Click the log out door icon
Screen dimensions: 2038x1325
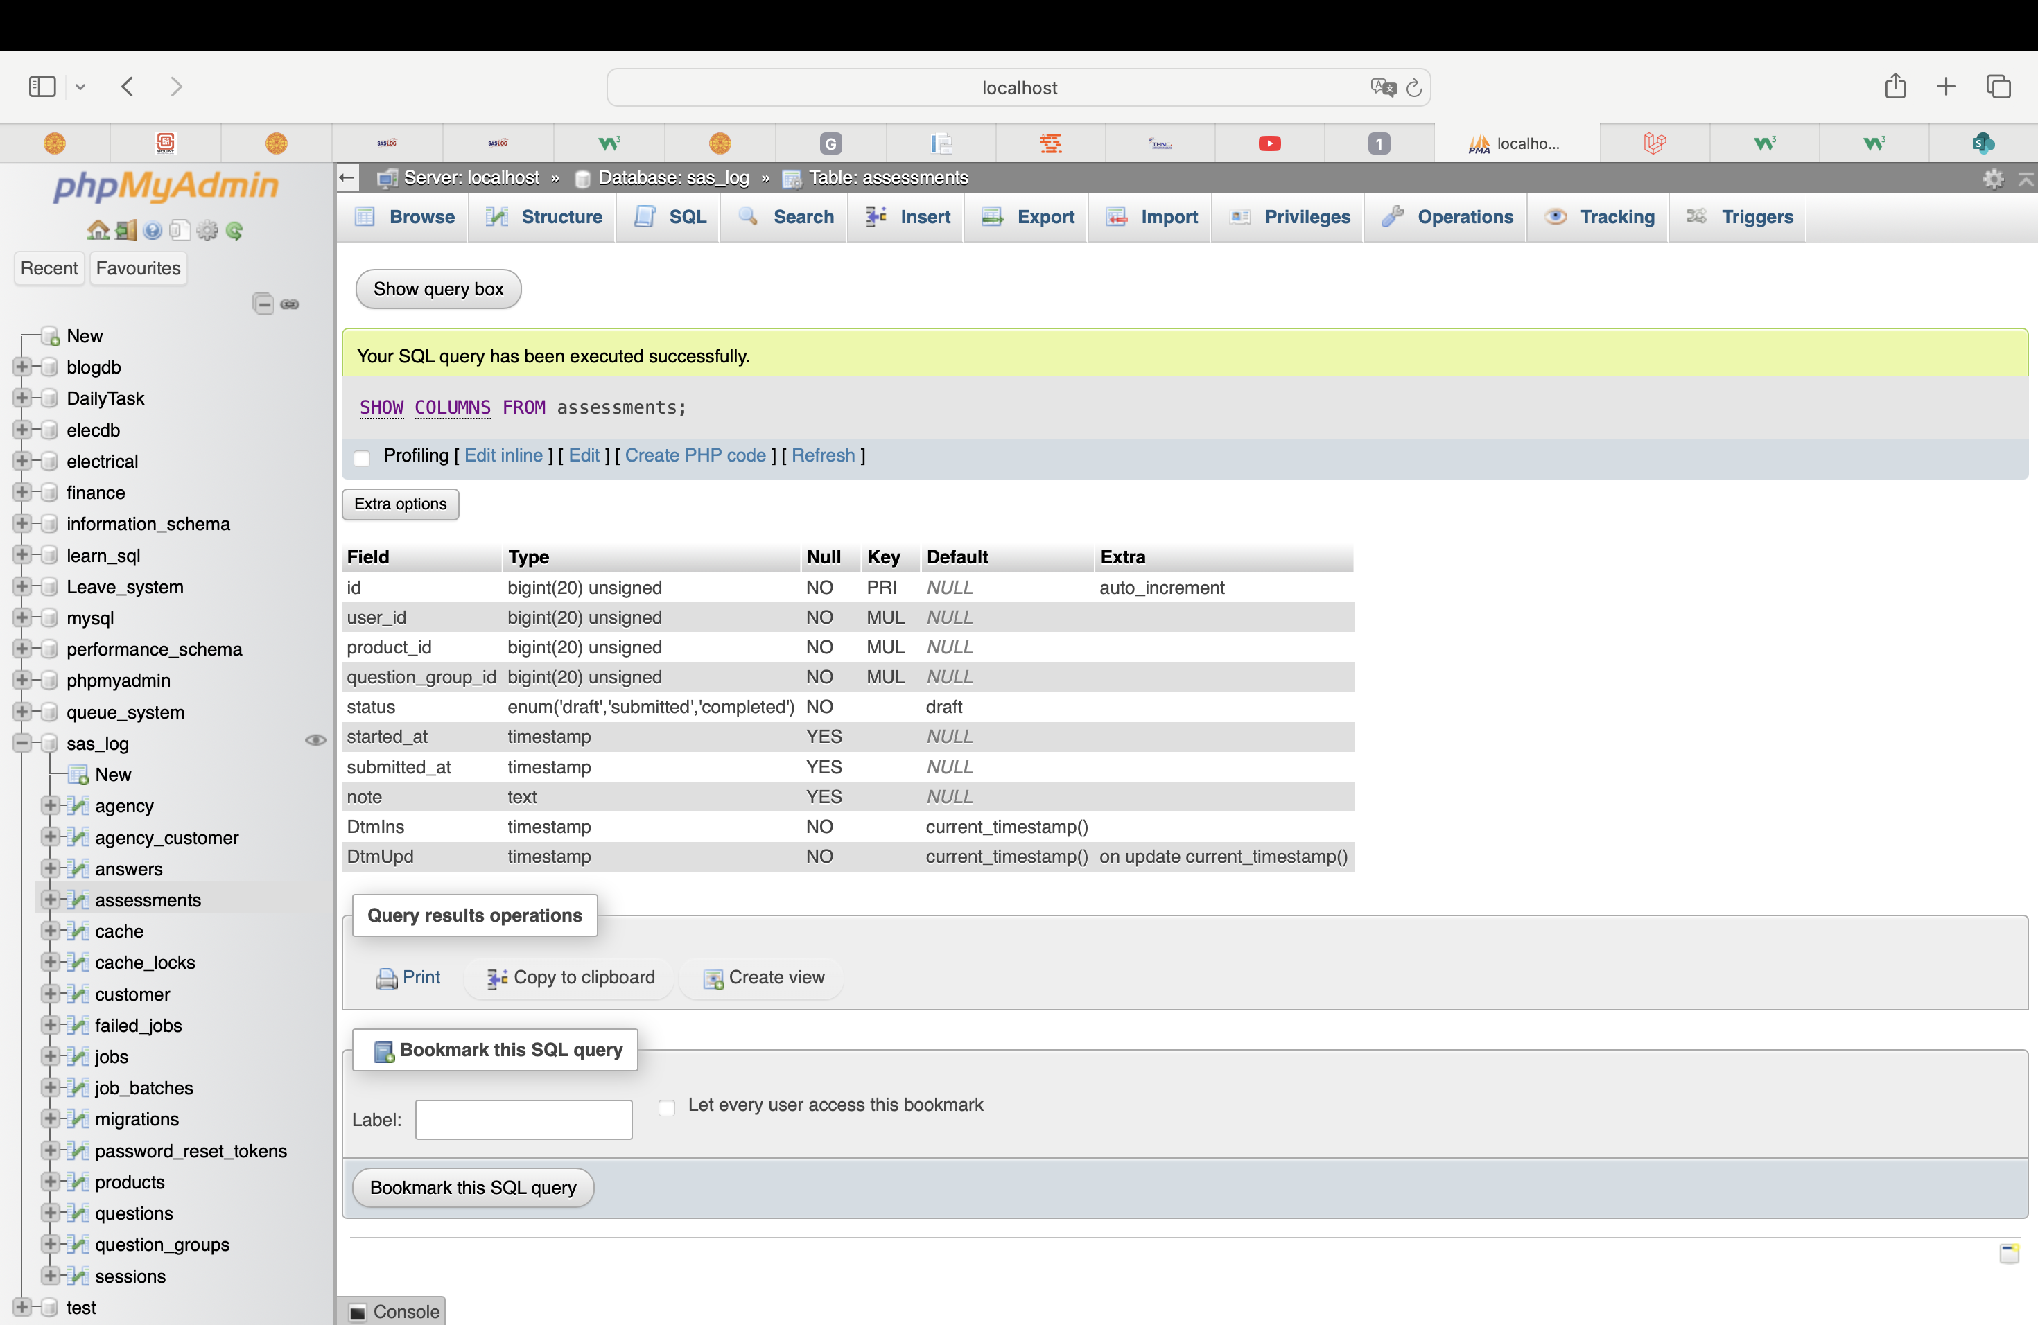click(126, 230)
